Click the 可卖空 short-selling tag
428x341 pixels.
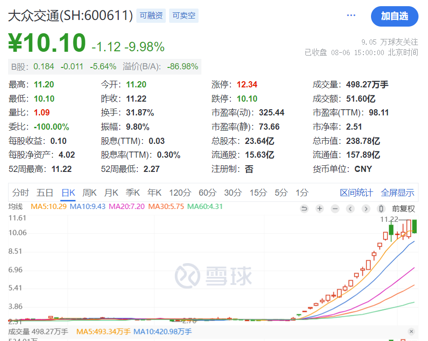tap(183, 16)
